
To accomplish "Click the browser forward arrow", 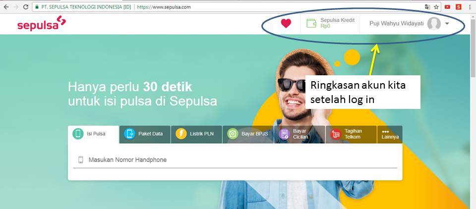I will click(x=16, y=6).
